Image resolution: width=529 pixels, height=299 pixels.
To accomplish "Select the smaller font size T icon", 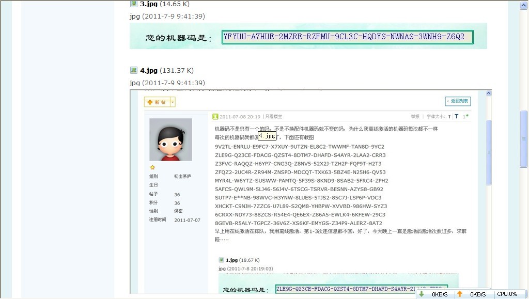I will coord(449,117).
